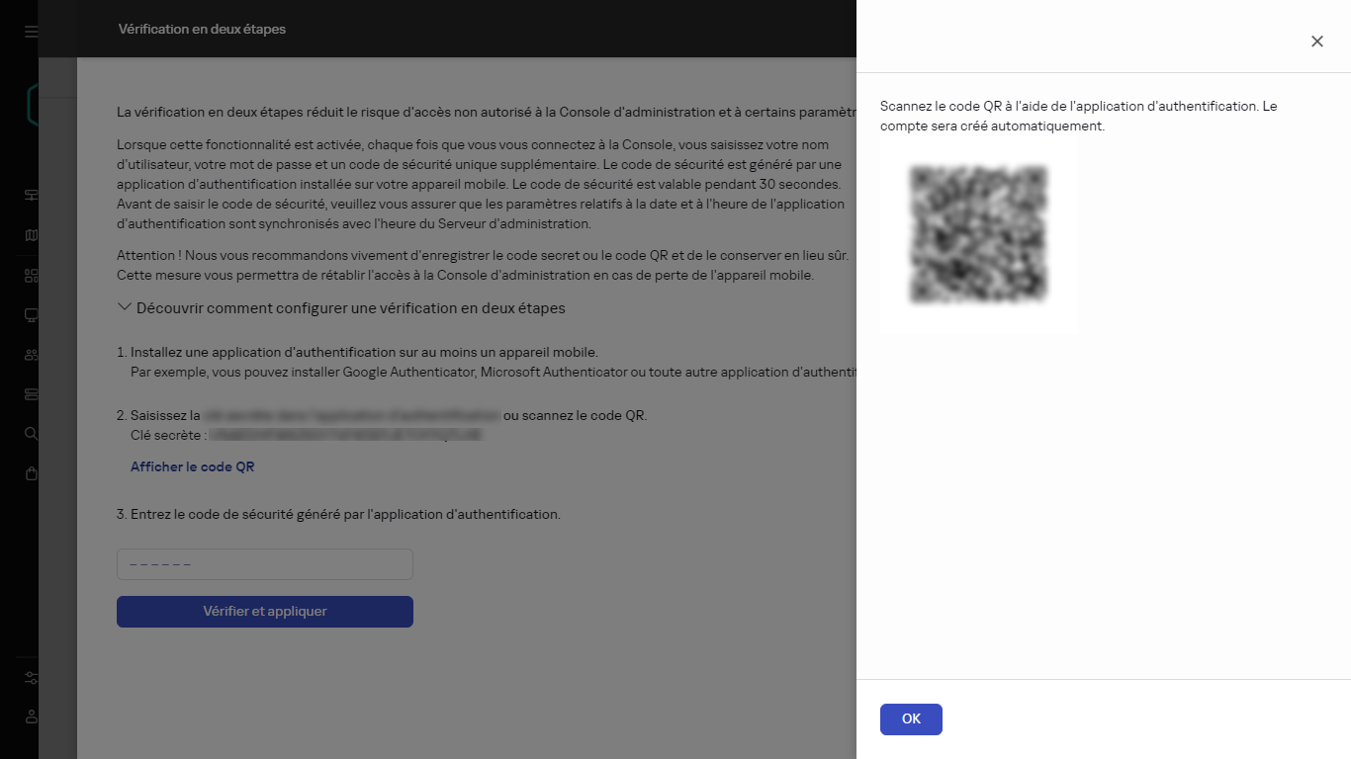Open the Devices section from the sidebar

coord(31,314)
